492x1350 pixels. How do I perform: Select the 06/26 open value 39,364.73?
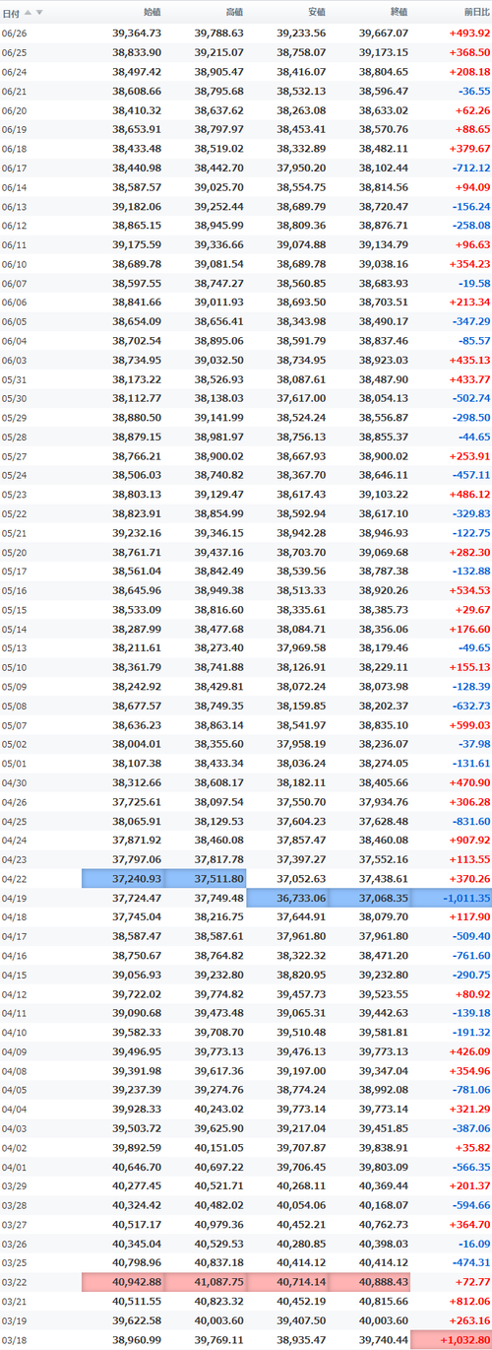point(137,33)
